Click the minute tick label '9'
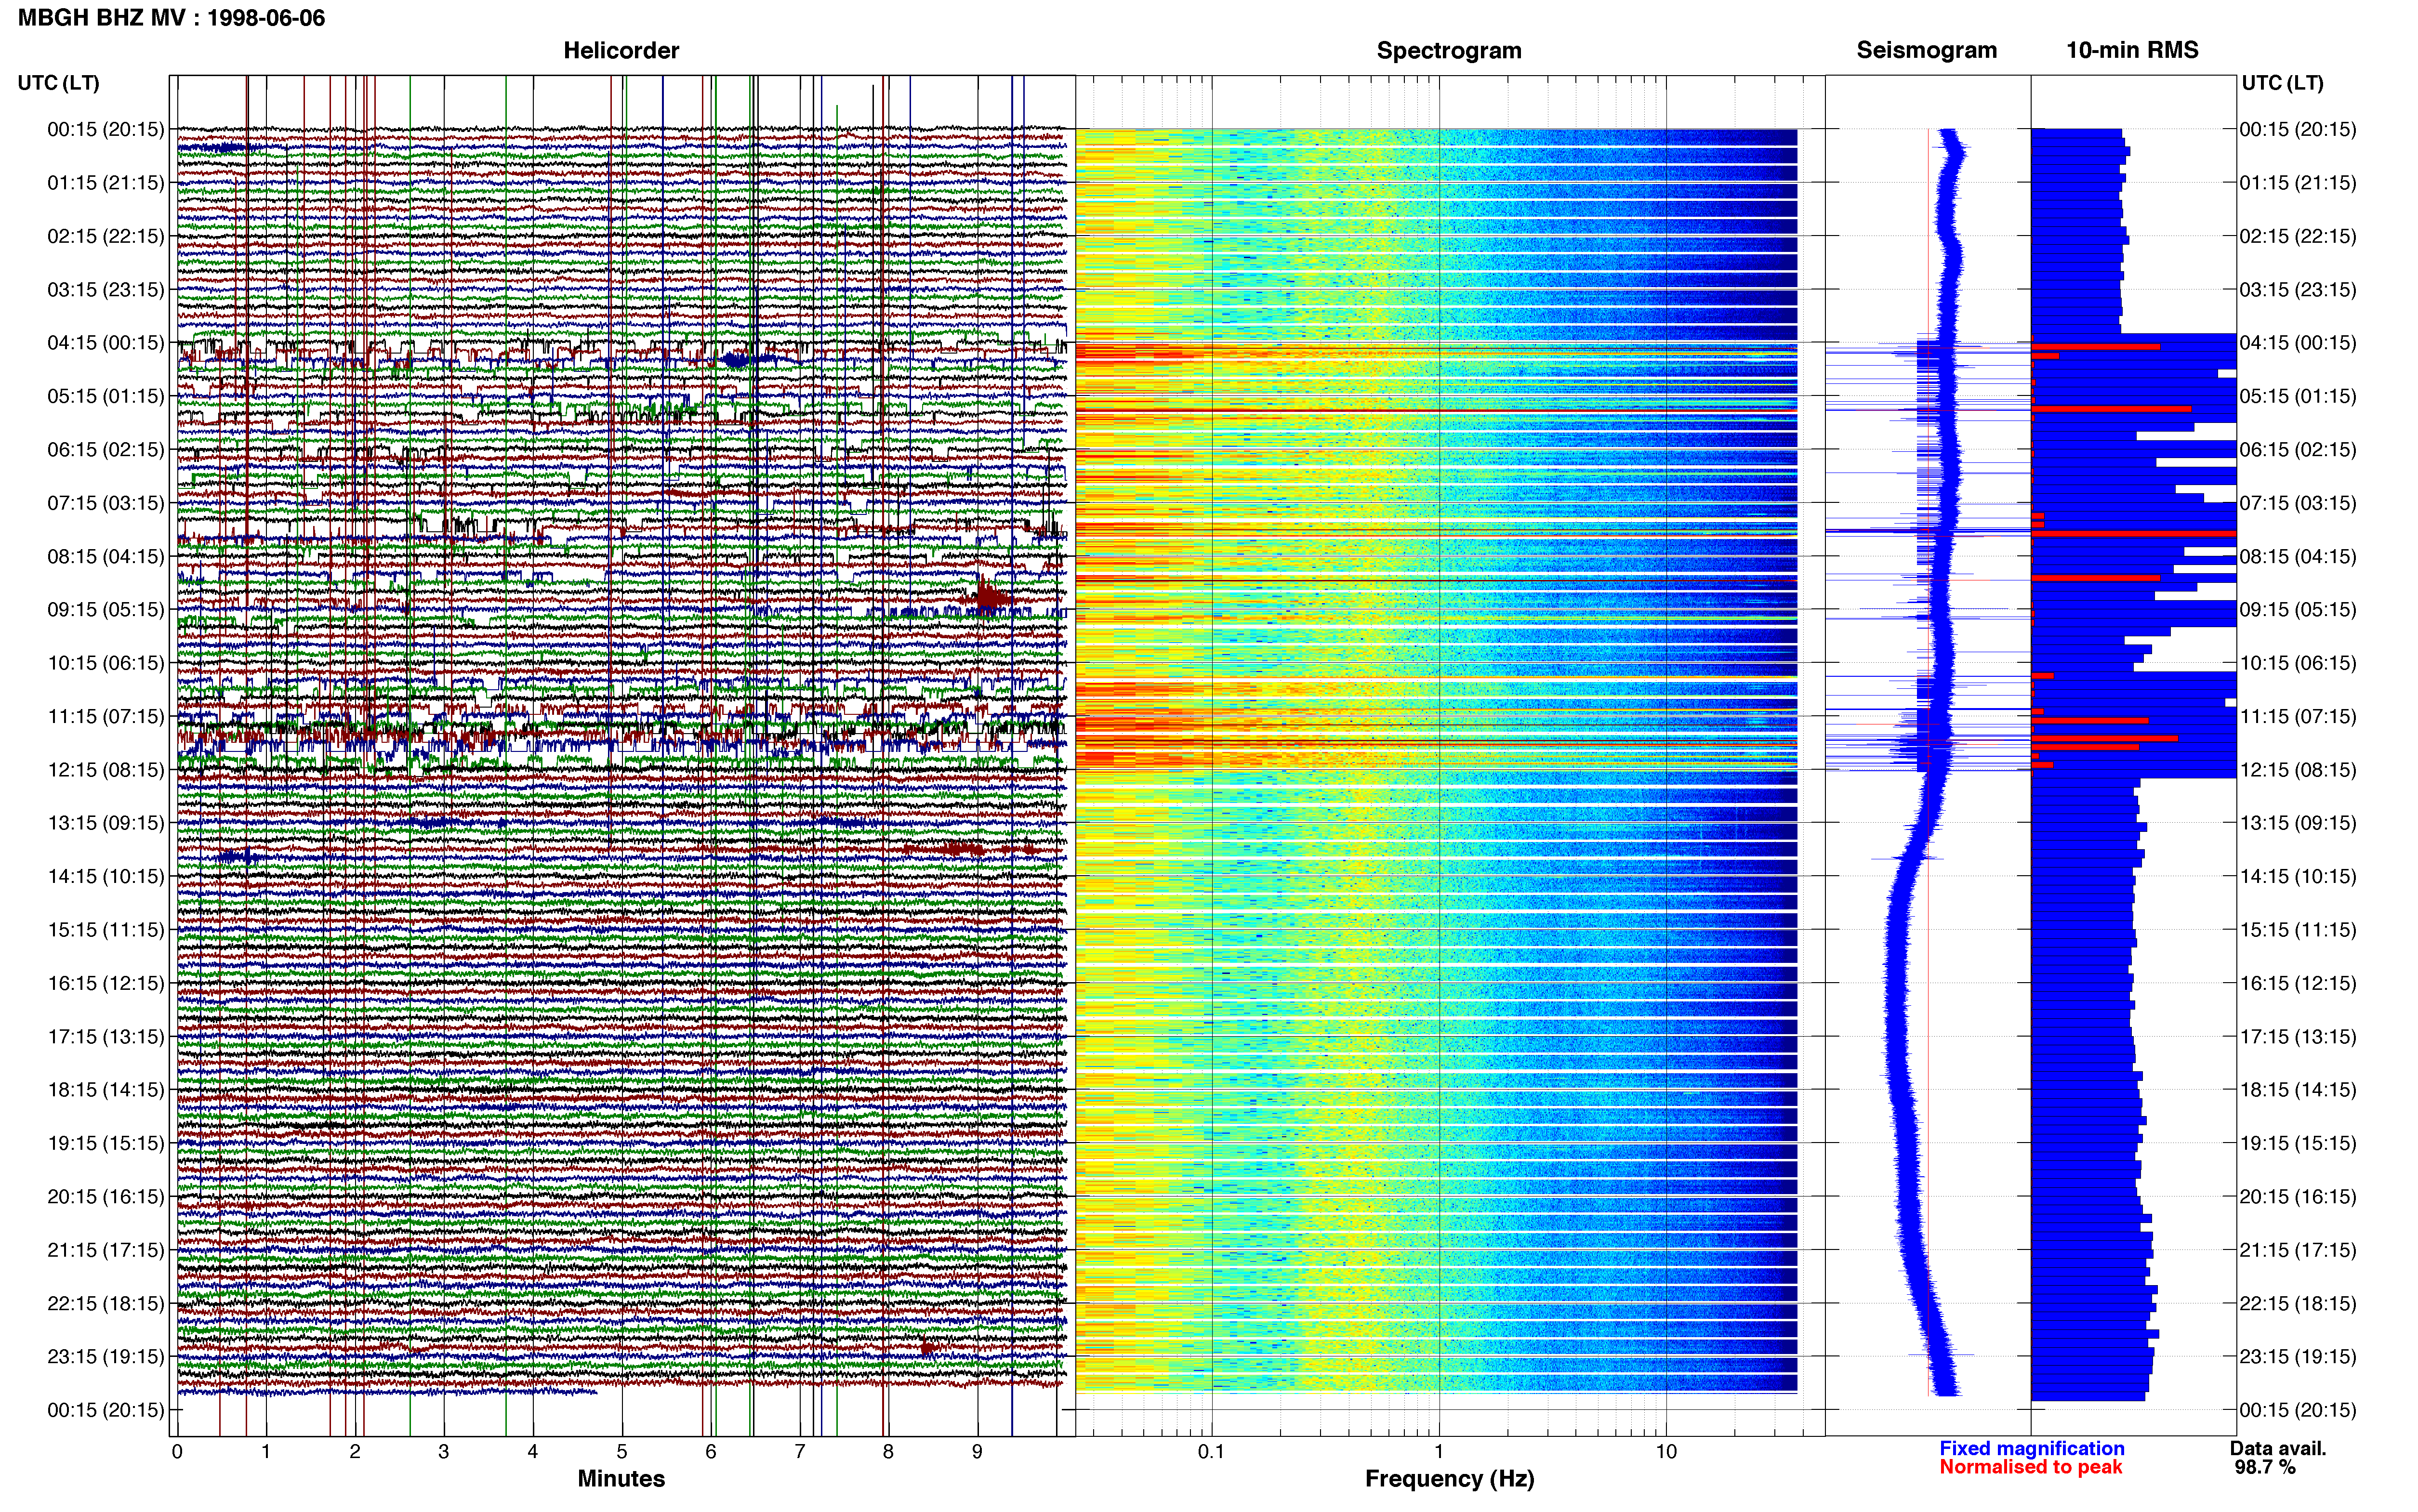 (977, 1452)
